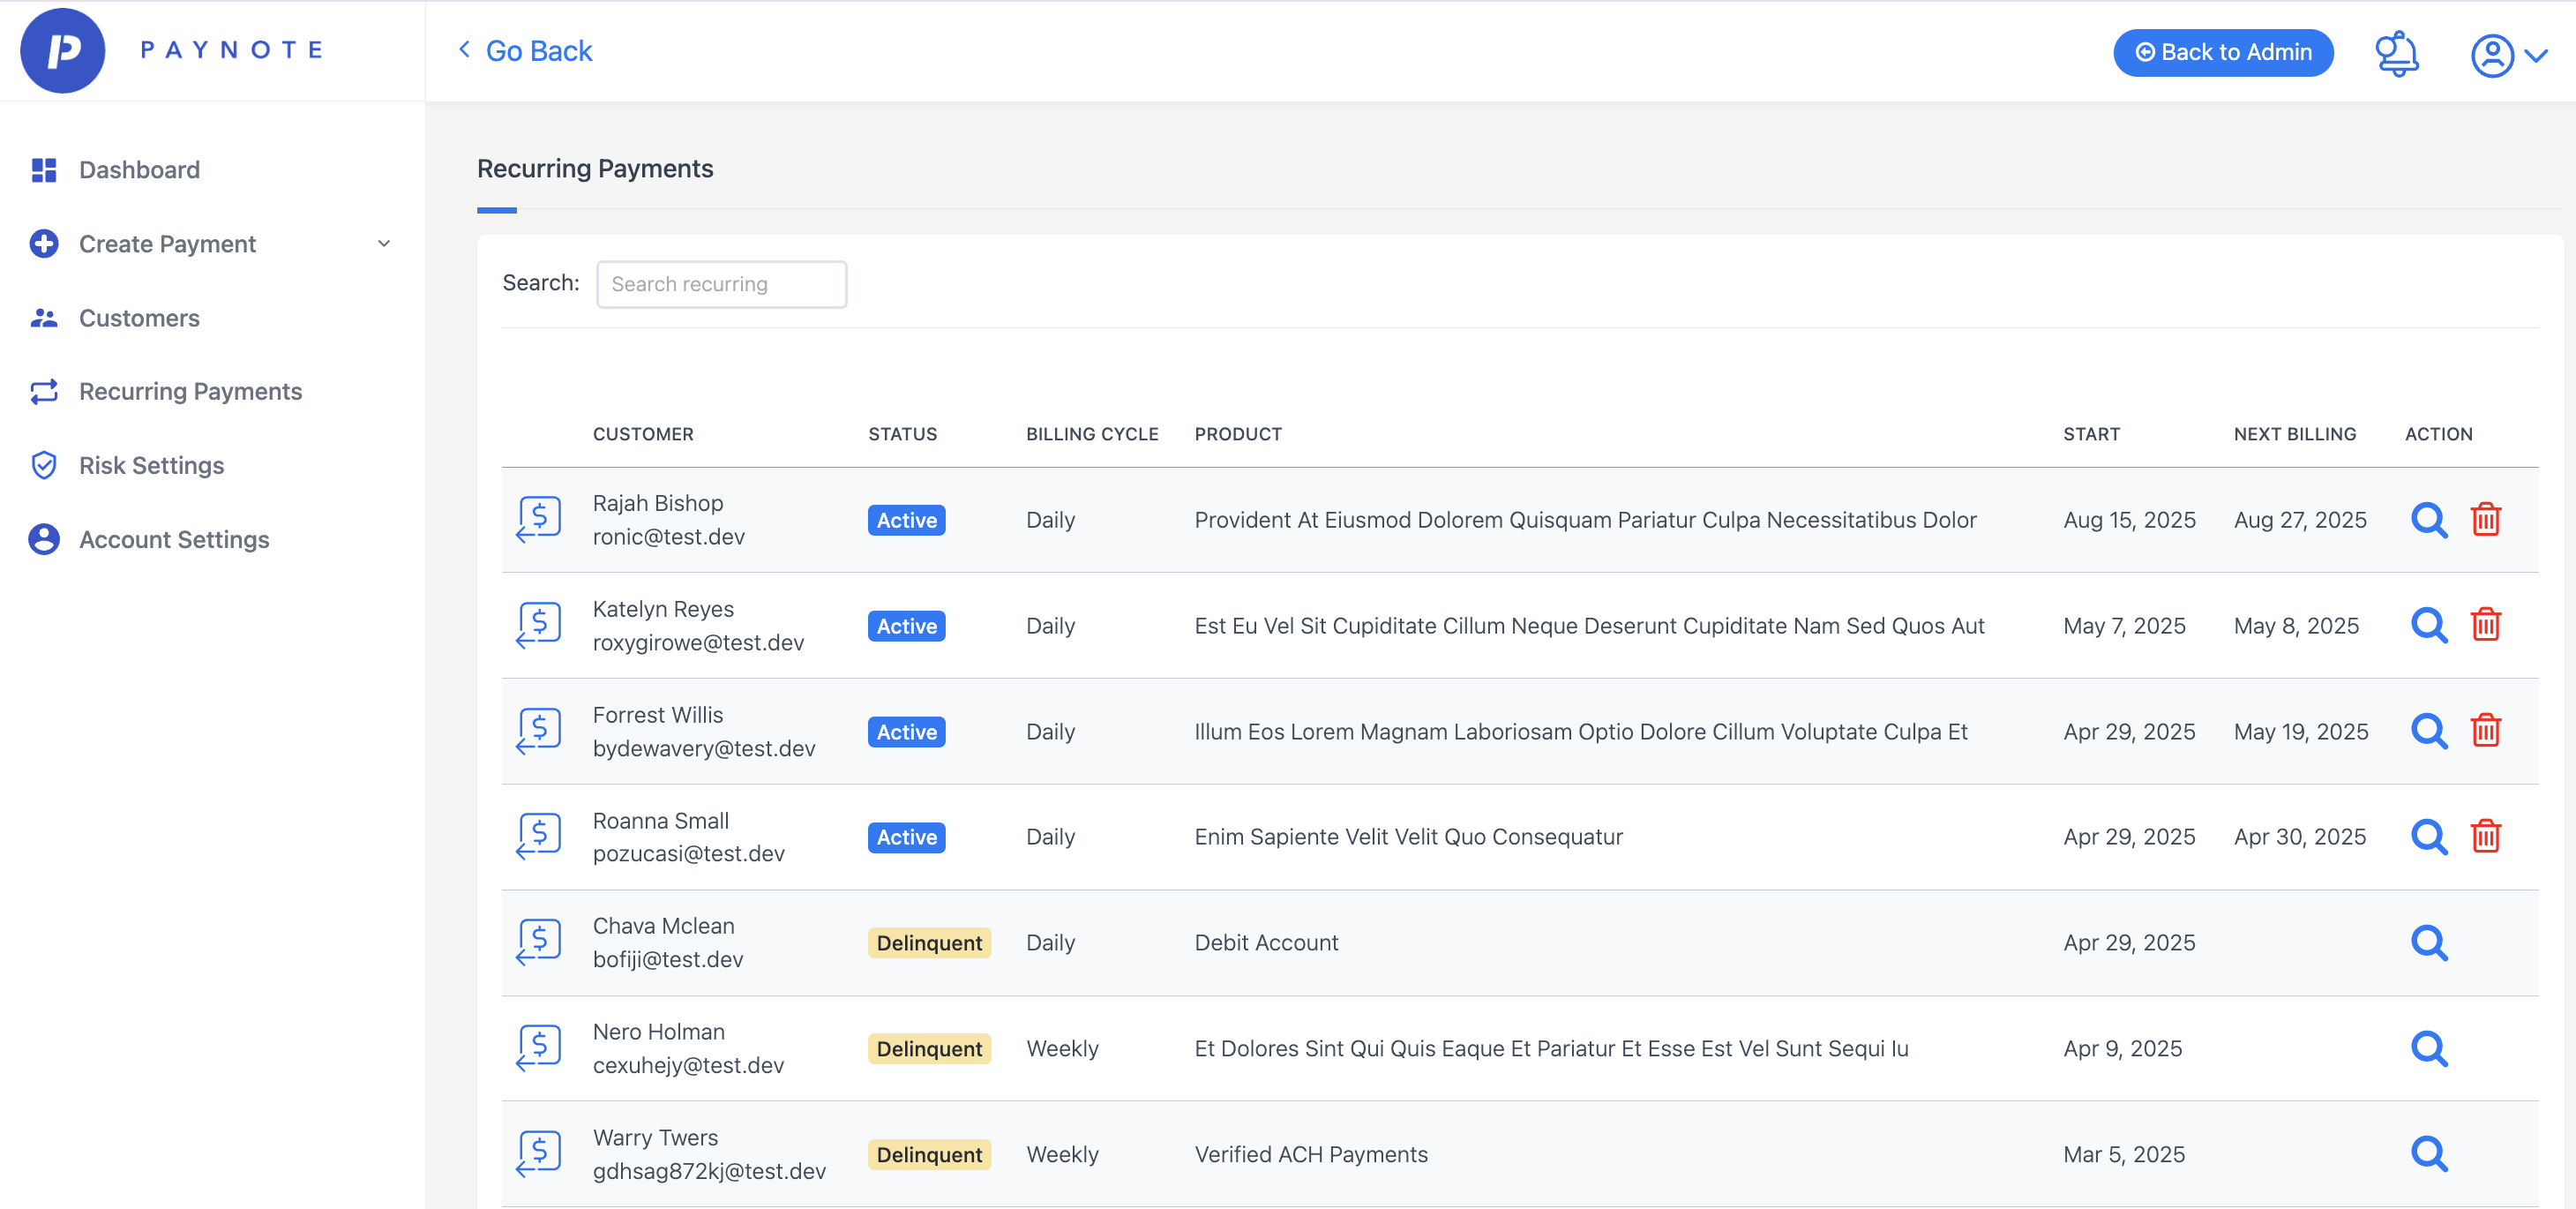Screen dimensions: 2576x1209
Task: Select the Recurring Payments tab heading
Action: pos(595,169)
